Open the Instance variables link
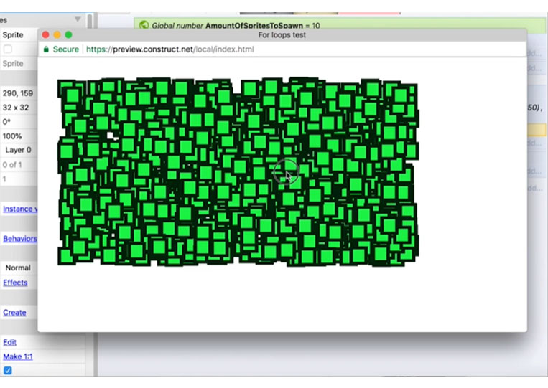 [x=20, y=209]
